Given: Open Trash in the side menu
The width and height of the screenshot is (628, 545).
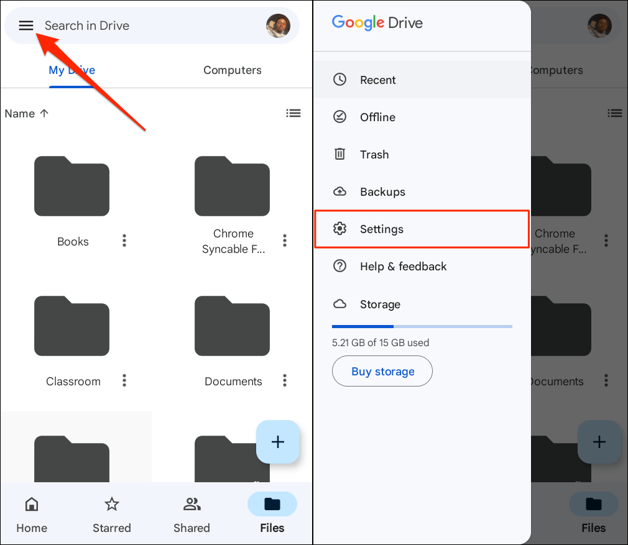Looking at the screenshot, I should [x=374, y=155].
